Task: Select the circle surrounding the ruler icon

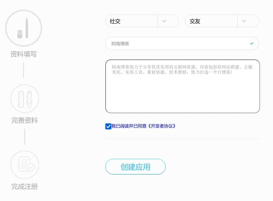Action: tap(25, 98)
